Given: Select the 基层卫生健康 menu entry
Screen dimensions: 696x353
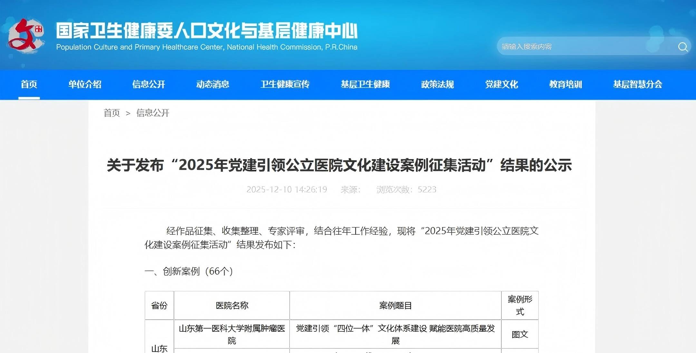Looking at the screenshot, I should point(365,84).
